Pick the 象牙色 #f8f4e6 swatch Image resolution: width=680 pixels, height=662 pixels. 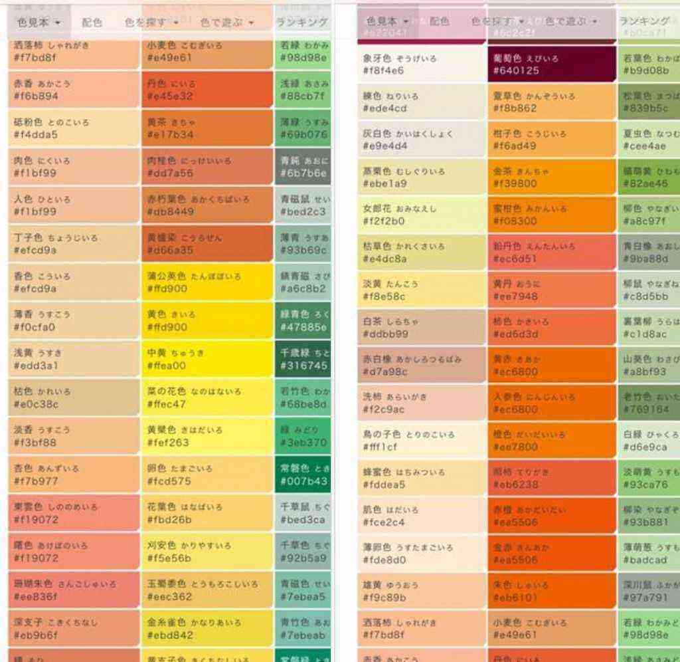pos(422,64)
